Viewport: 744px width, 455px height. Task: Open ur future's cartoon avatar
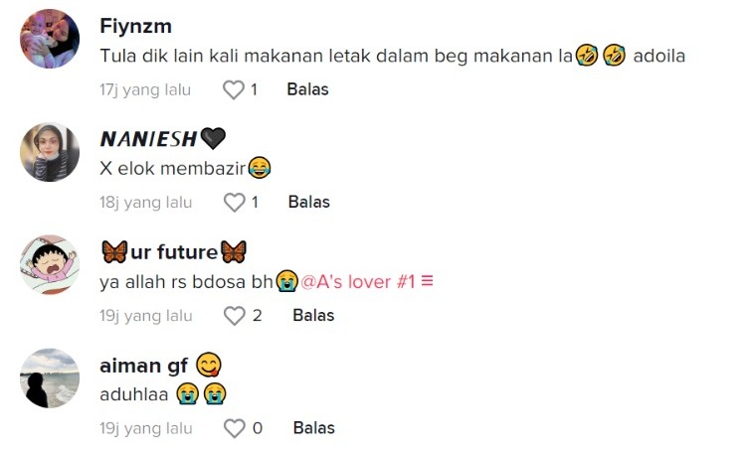[50, 265]
